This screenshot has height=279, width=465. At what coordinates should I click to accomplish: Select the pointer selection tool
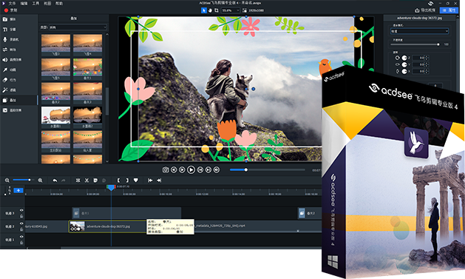pyautogui.click(x=204, y=10)
